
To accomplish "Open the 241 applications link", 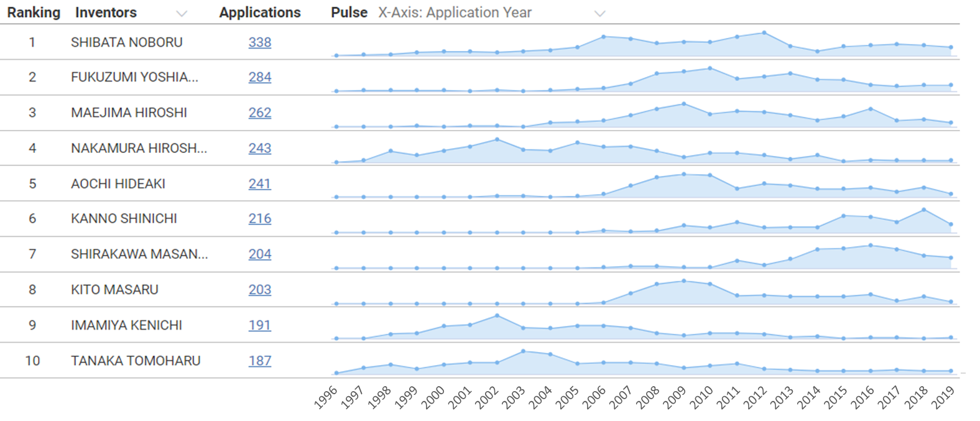I will [260, 183].
